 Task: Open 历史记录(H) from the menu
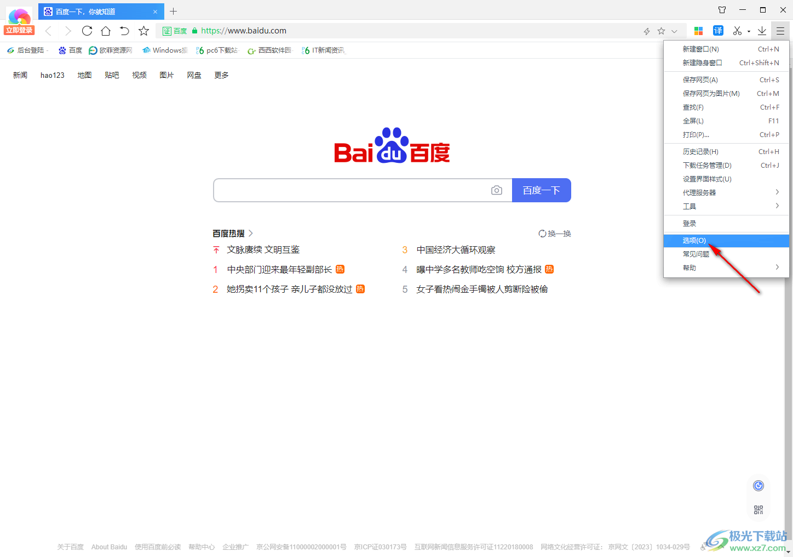coord(726,151)
